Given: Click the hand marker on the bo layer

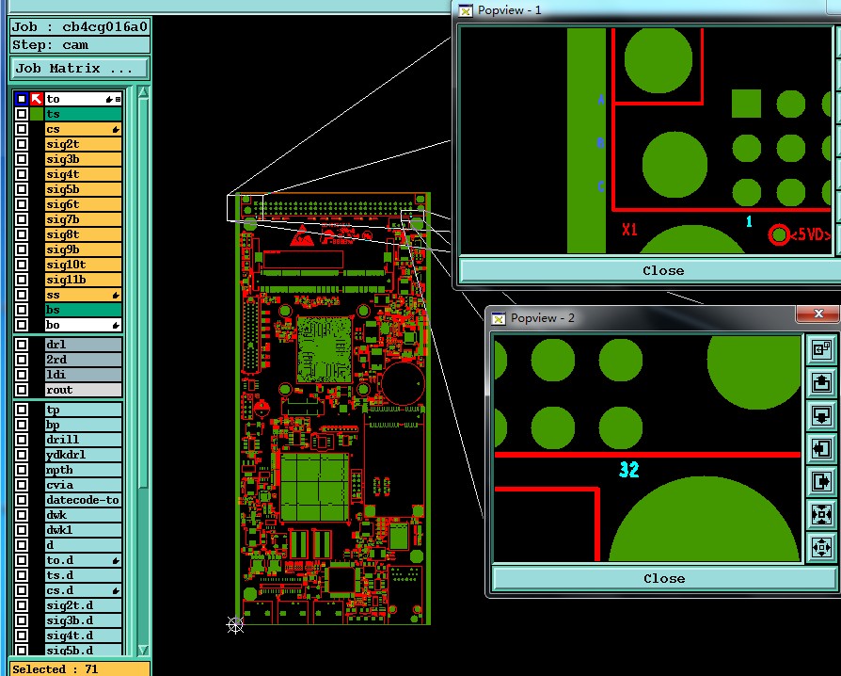Looking at the screenshot, I should [x=116, y=325].
